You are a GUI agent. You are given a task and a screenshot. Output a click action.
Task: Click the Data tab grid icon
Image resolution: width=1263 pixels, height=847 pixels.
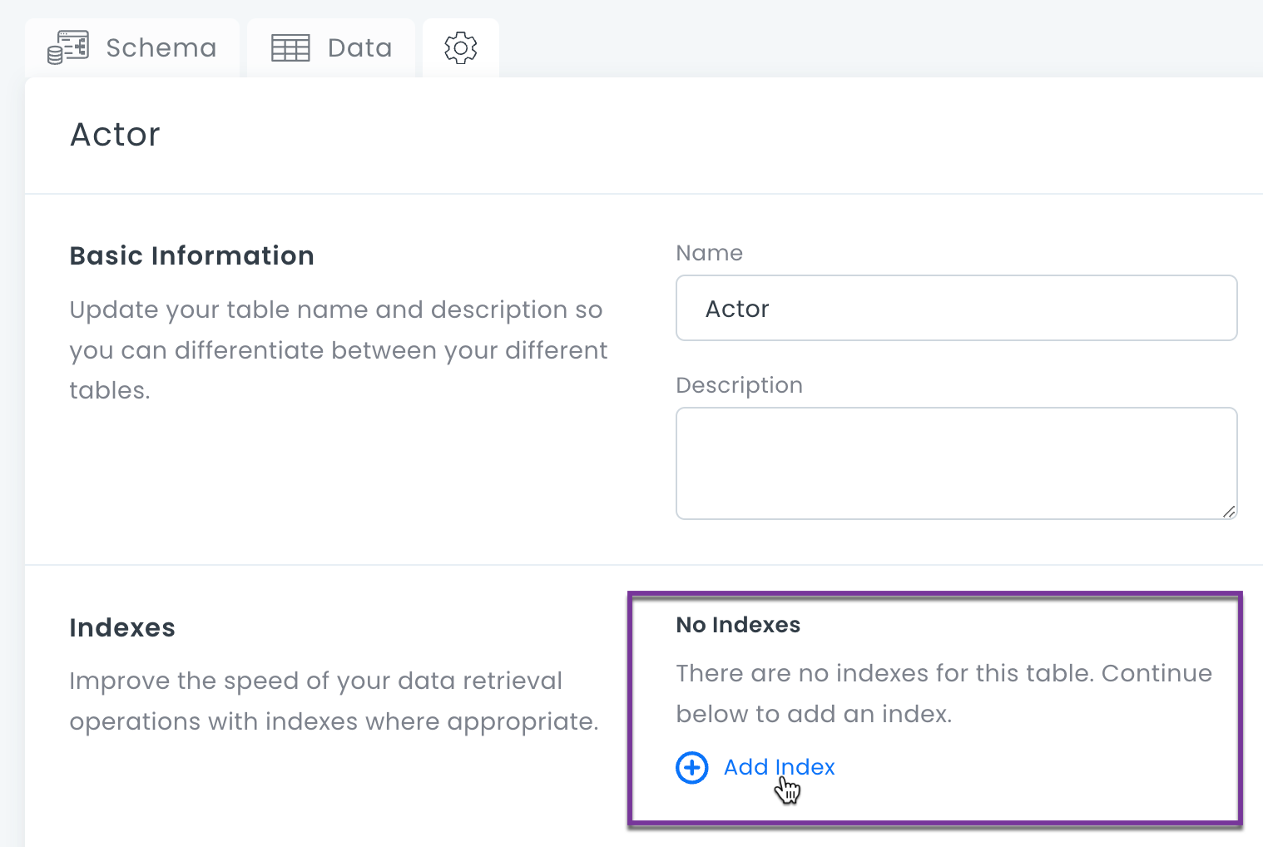tap(290, 48)
